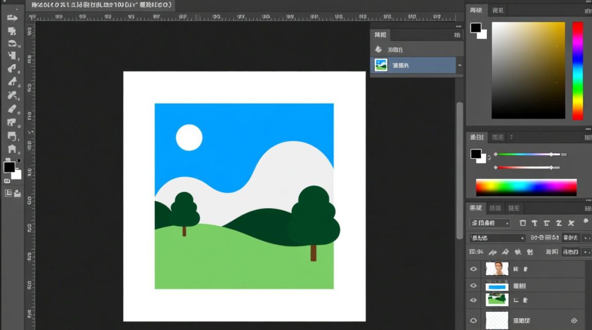Click the T text filter icon in layers panel

point(535,223)
